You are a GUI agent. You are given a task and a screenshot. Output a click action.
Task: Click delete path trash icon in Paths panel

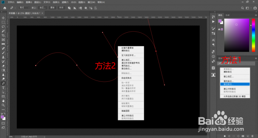tap(253, 136)
